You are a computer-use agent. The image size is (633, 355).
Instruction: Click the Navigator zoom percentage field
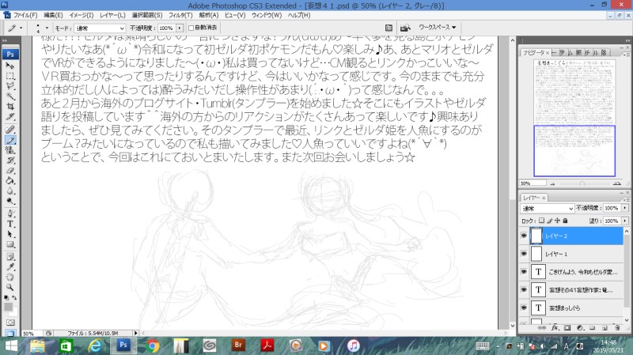coord(533,183)
